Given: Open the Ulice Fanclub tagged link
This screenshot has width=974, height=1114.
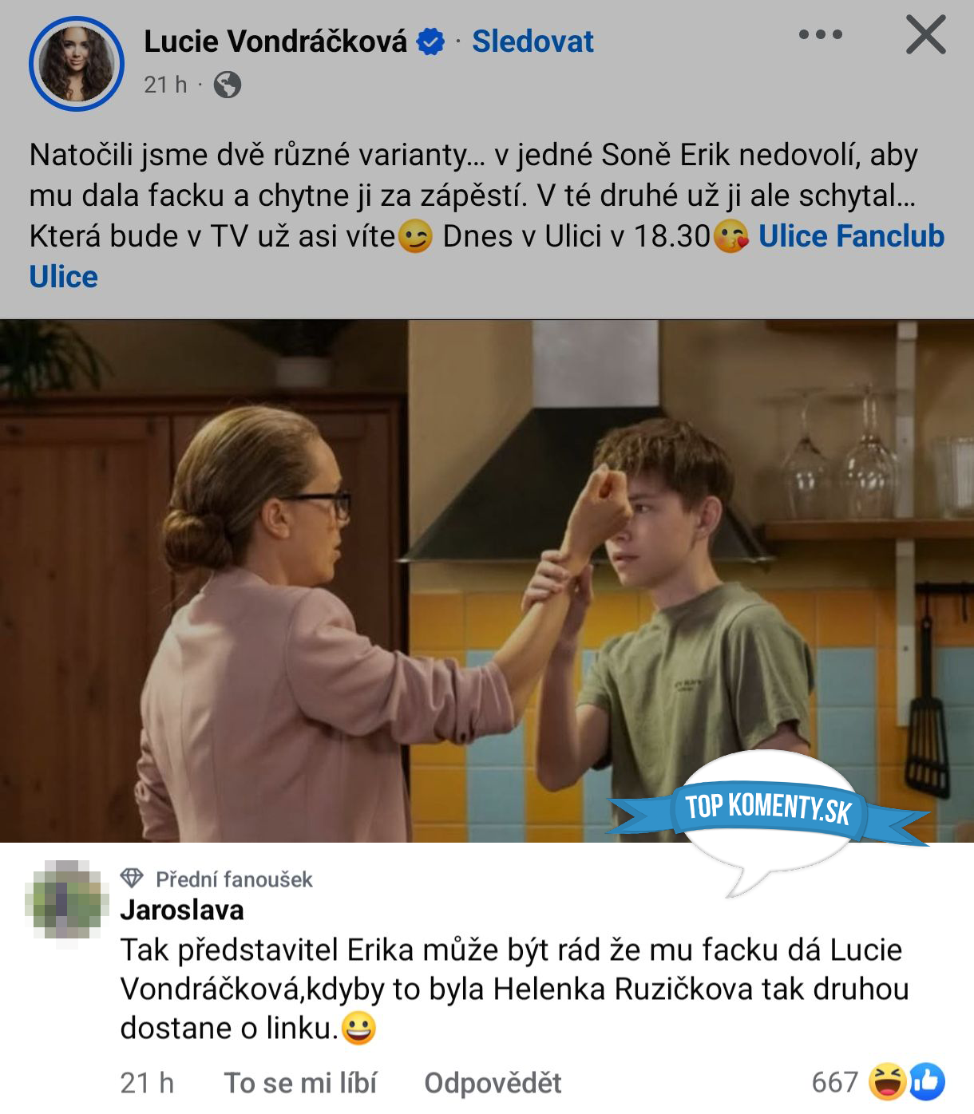Looking at the screenshot, I should point(851,236).
